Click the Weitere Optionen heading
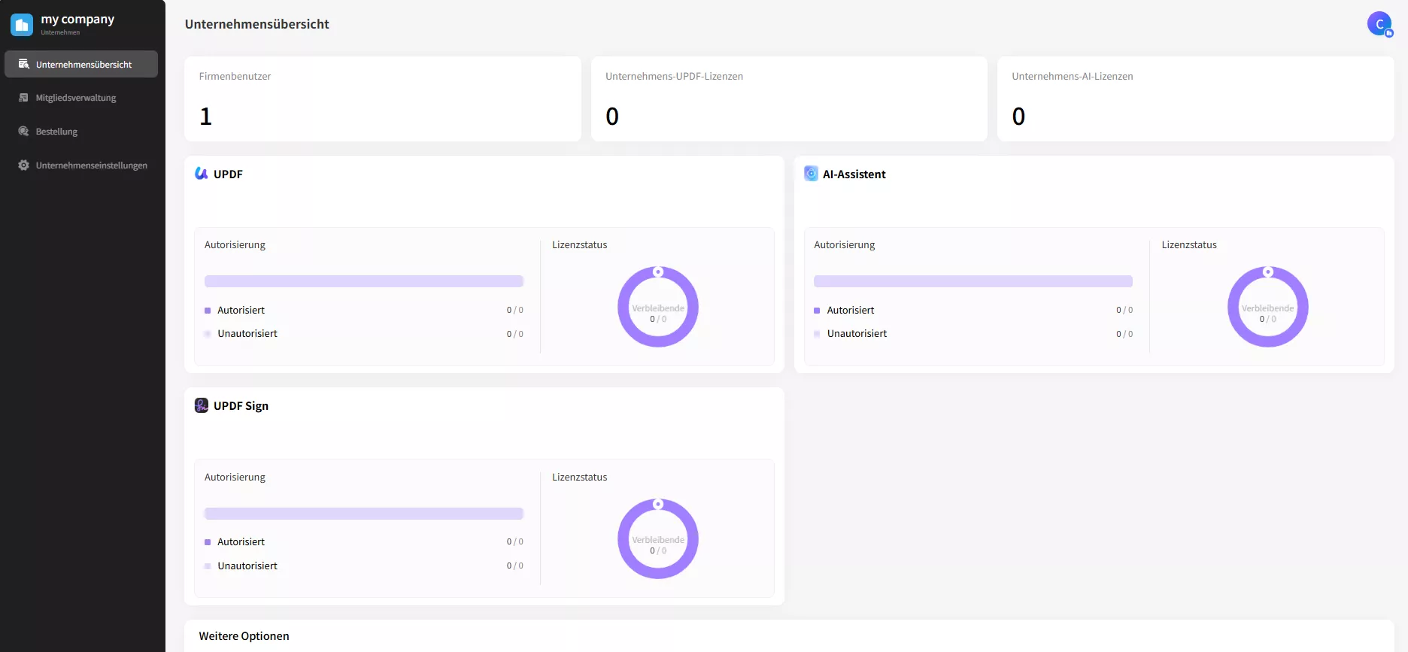Image resolution: width=1408 pixels, height=652 pixels. (x=244, y=636)
